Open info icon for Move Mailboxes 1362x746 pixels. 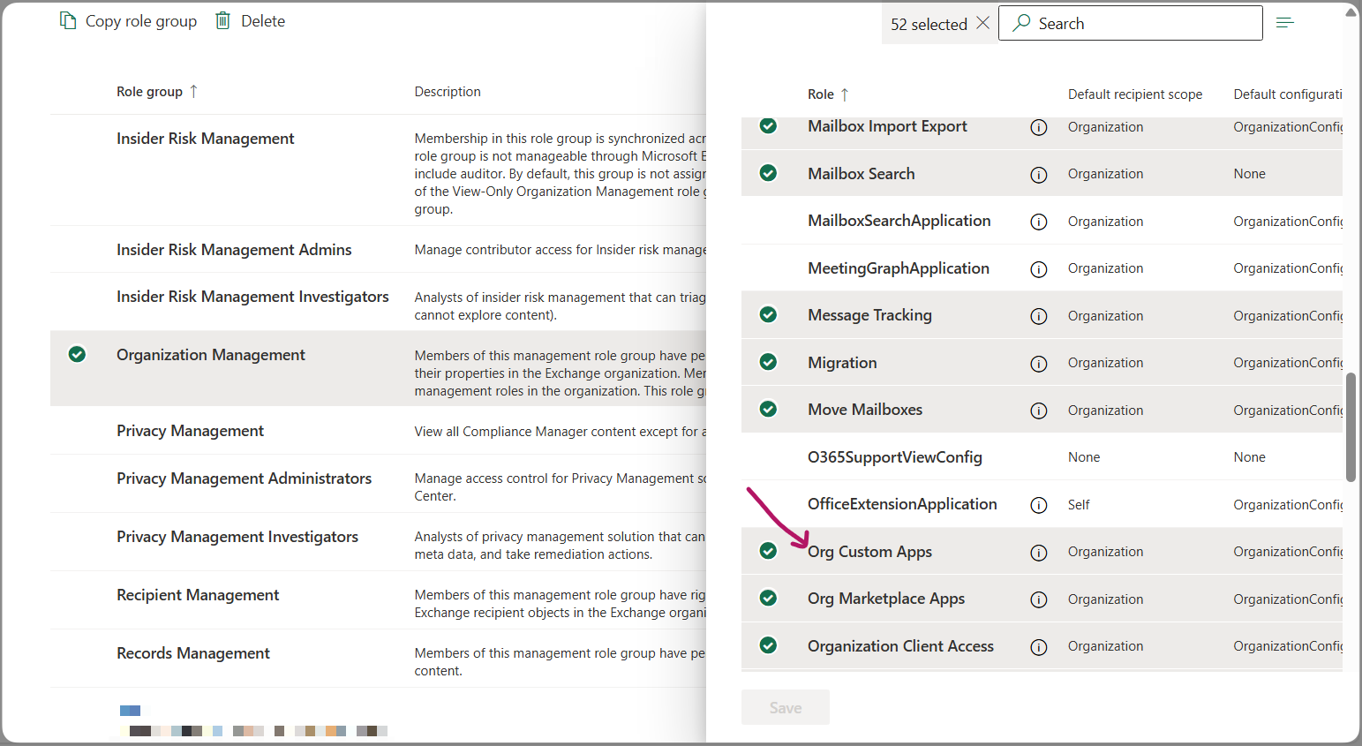click(1039, 411)
